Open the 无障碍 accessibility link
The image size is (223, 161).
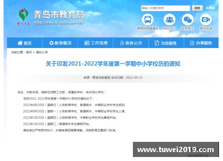[x=210, y=8]
